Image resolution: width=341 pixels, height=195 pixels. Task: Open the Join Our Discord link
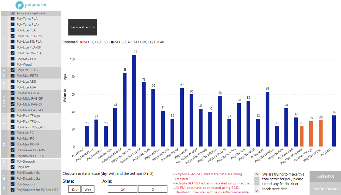tap(325, 189)
